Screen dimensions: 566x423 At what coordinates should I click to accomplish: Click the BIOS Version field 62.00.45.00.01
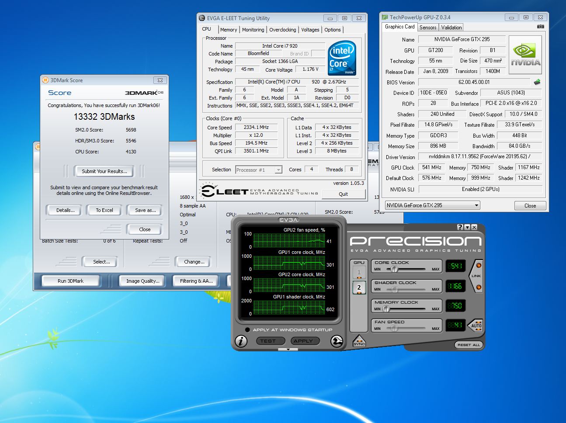pyautogui.click(x=474, y=82)
